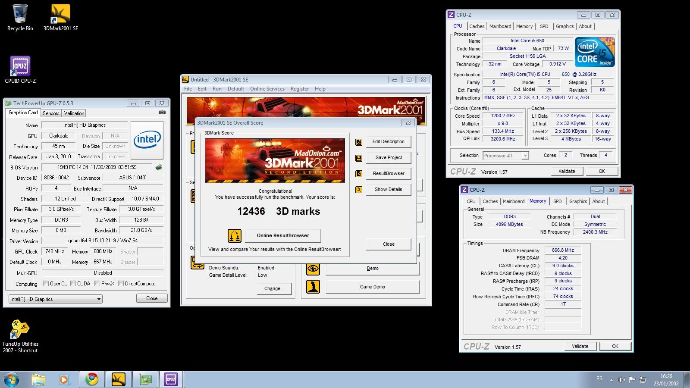The image size is (690, 388).
Task: Open the Register menu in 3DMark2001
Action: click(300, 89)
